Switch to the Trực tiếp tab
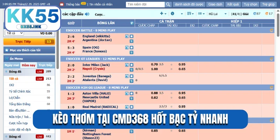 (45, 65)
